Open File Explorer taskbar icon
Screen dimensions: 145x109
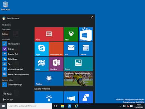62,106
